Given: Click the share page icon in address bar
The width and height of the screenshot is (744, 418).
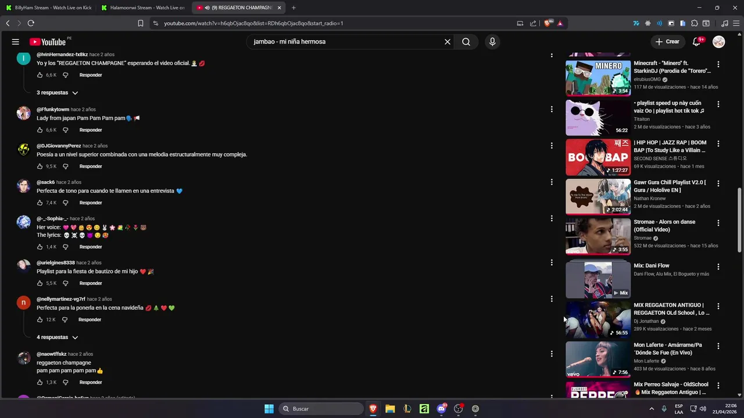Looking at the screenshot, I should click(x=533, y=23).
